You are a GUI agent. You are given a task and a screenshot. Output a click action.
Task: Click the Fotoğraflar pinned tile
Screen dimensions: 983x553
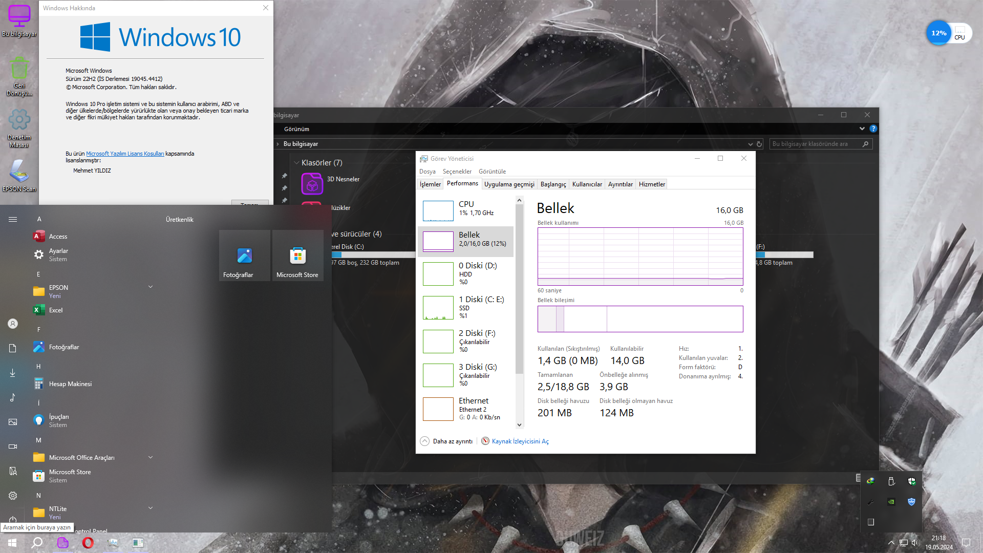click(x=245, y=256)
